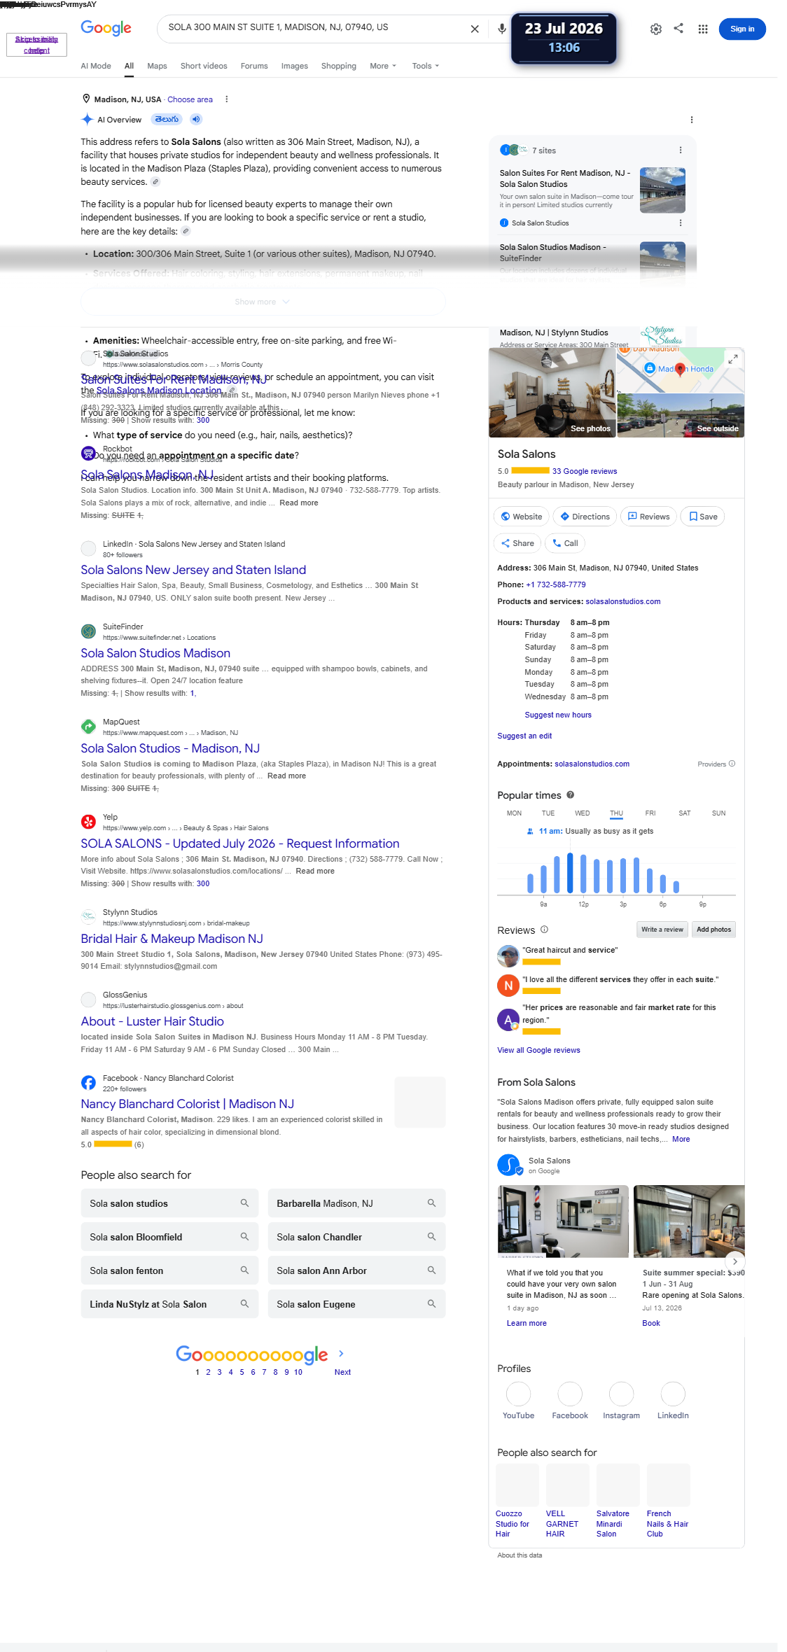Click the Add photos button
787x1652 pixels.
click(x=713, y=930)
